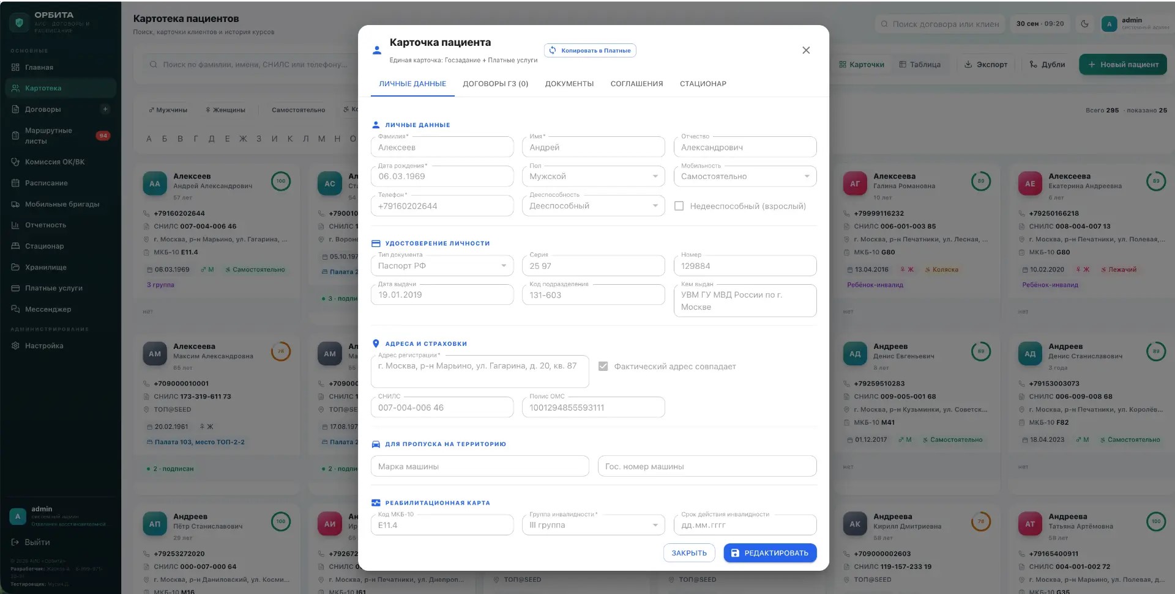Click the Выйти logout icon
The height and width of the screenshot is (594, 1175).
point(15,542)
